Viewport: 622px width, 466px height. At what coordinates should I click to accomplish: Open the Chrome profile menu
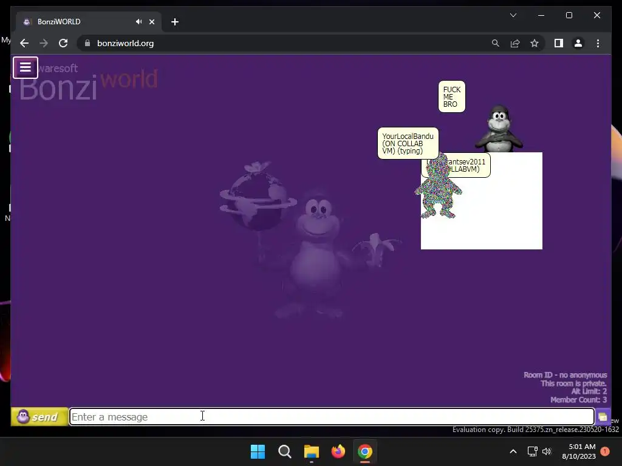point(578,43)
